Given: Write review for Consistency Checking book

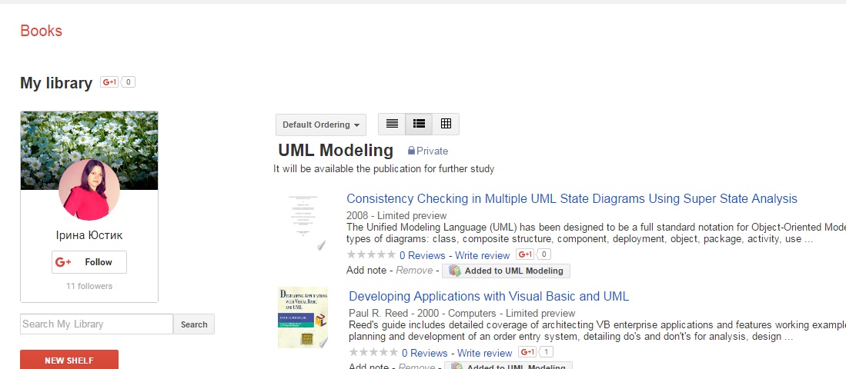Looking at the screenshot, I should [x=483, y=255].
